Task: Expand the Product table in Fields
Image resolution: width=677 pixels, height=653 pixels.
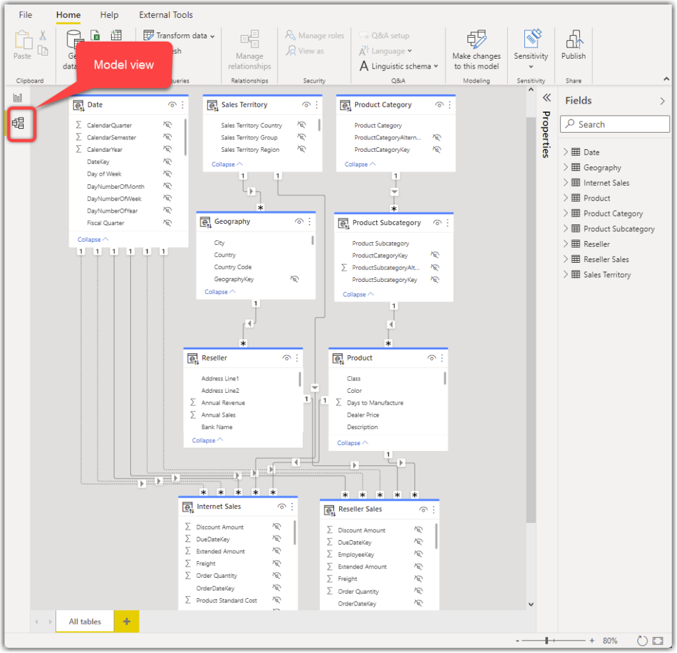Action: coord(566,198)
